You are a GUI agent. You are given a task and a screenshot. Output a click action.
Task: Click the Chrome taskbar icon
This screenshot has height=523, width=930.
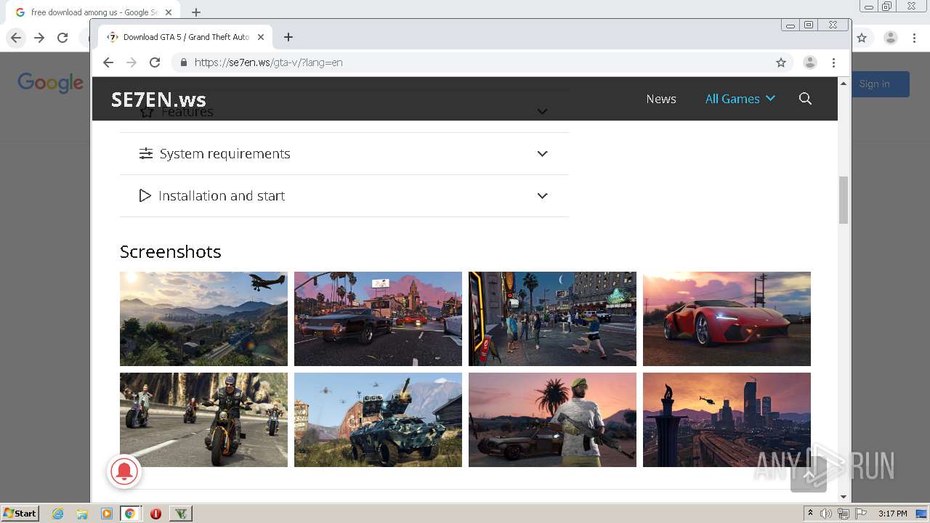(130, 514)
